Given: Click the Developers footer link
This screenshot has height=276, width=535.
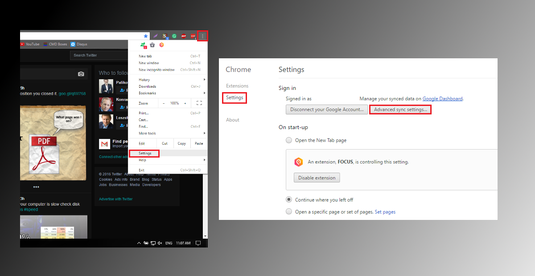Looking at the screenshot, I should coord(152,185).
